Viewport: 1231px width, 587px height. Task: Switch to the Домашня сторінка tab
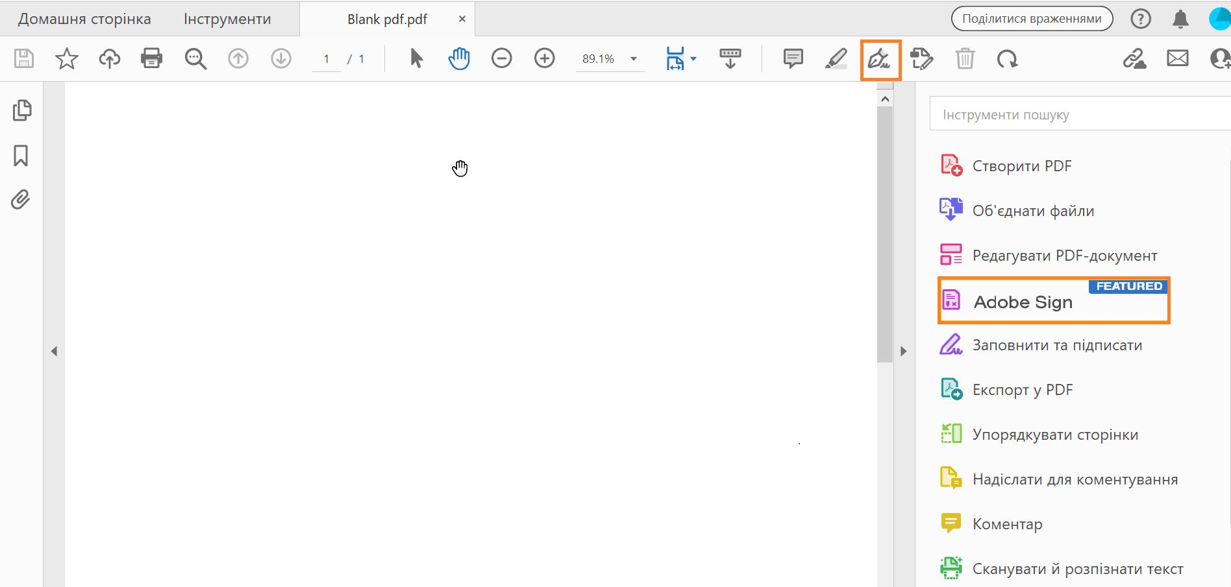coord(84,19)
